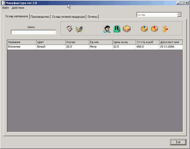Switch to Склад готовой продукции tab
The width and height of the screenshot is (190, 149).
click(x=68, y=17)
